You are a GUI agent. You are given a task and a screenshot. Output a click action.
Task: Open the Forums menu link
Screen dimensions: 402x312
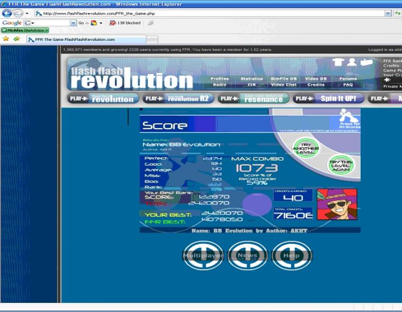pos(348,79)
